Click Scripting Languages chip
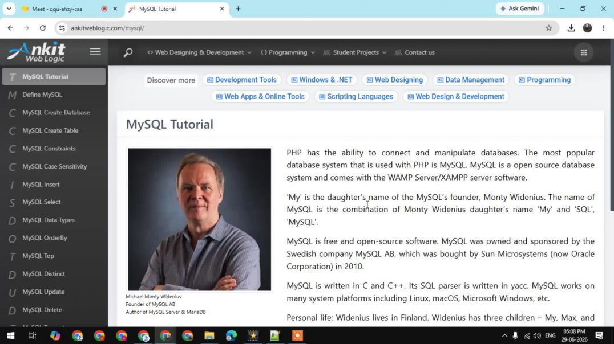 pyautogui.click(x=356, y=97)
